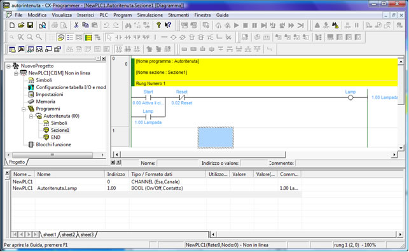Insert a new normally closed contact

(x=128, y=38)
